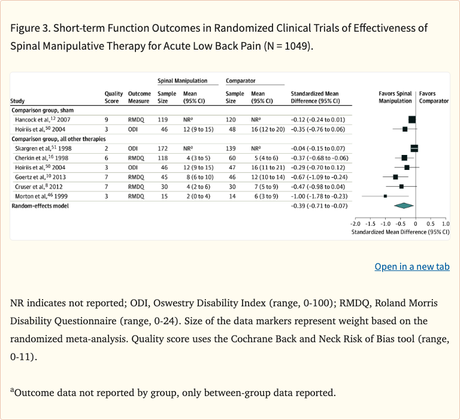Screen dimensions: 460x420
Task: Click the Morton et al small data marker
Action: 385,196
